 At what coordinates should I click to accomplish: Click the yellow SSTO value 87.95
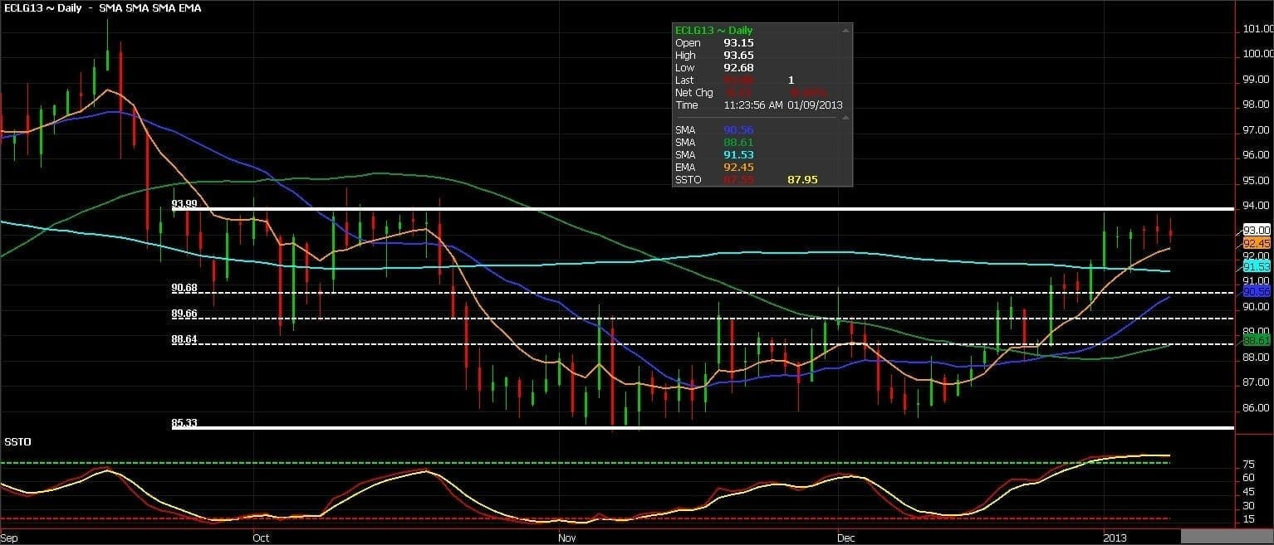[801, 180]
